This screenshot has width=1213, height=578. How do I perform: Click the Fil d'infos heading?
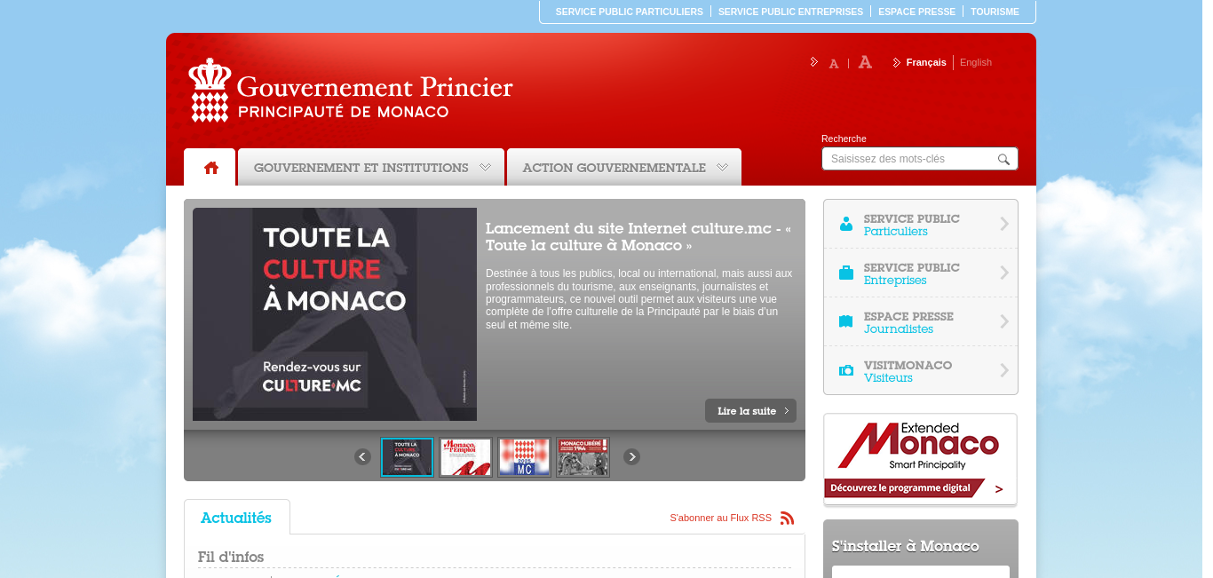tap(231, 557)
